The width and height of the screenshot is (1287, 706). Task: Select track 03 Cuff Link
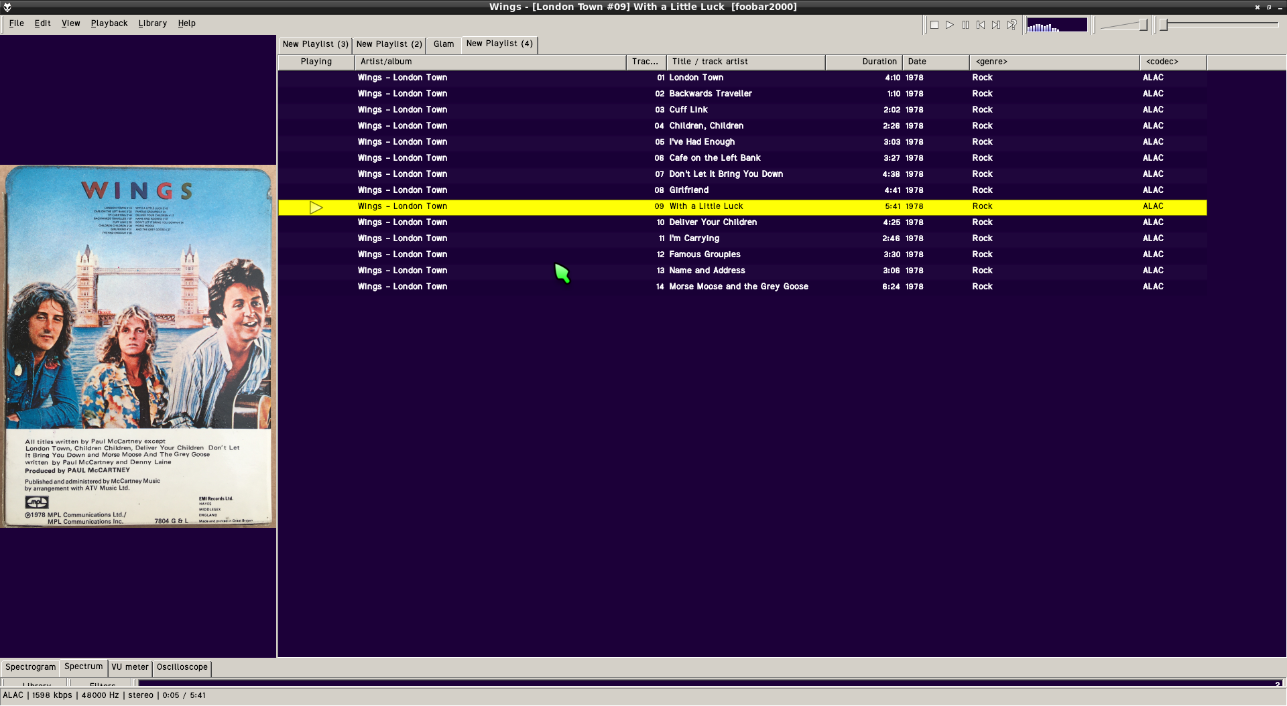743,110
